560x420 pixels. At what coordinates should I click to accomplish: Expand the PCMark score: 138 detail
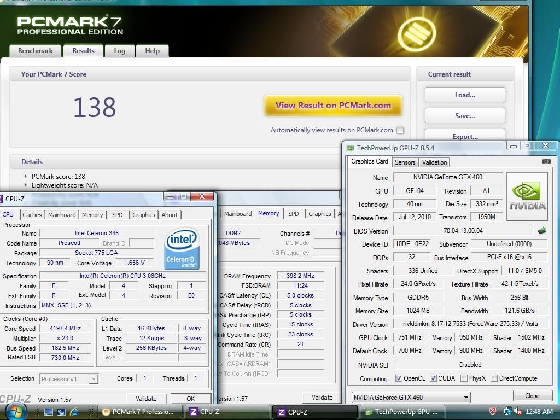(x=26, y=176)
